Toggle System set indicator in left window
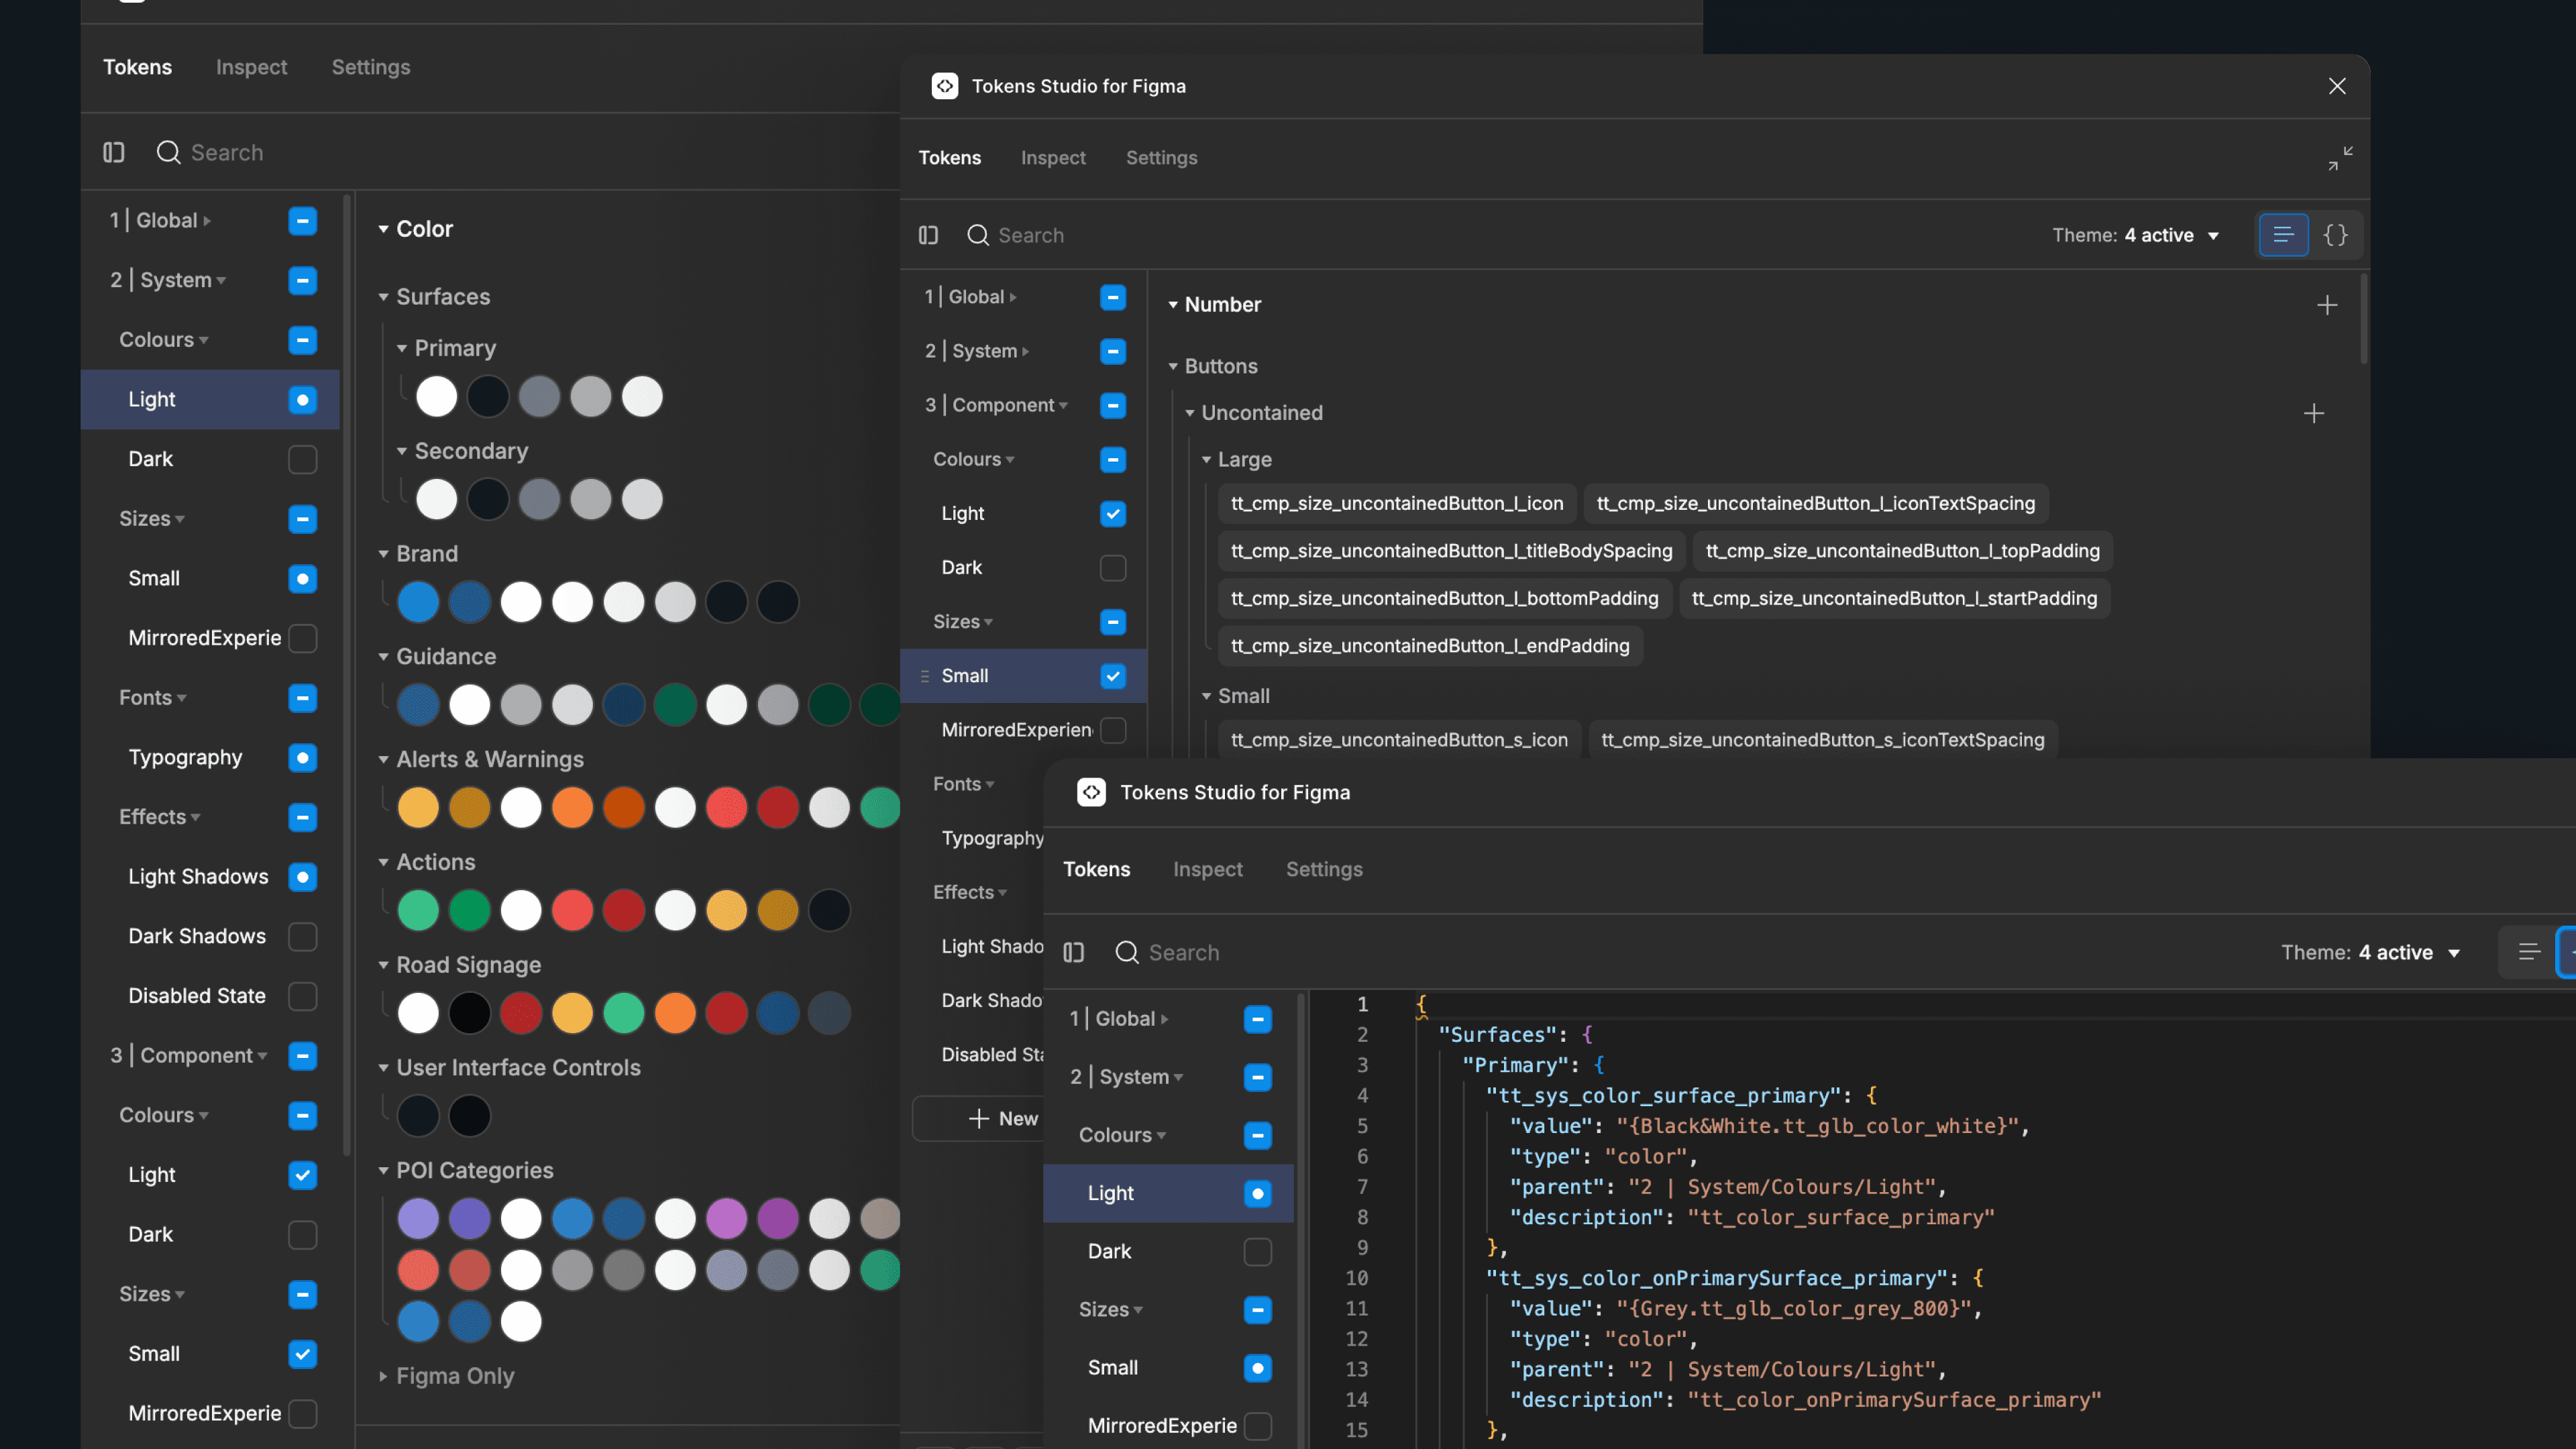Viewport: 2576px width, 1449px height. 303,281
